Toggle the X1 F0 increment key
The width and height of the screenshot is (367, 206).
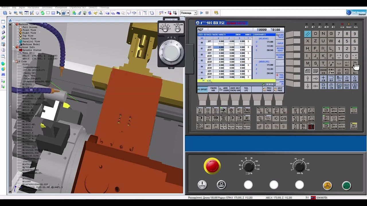pyautogui.click(x=224, y=126)
